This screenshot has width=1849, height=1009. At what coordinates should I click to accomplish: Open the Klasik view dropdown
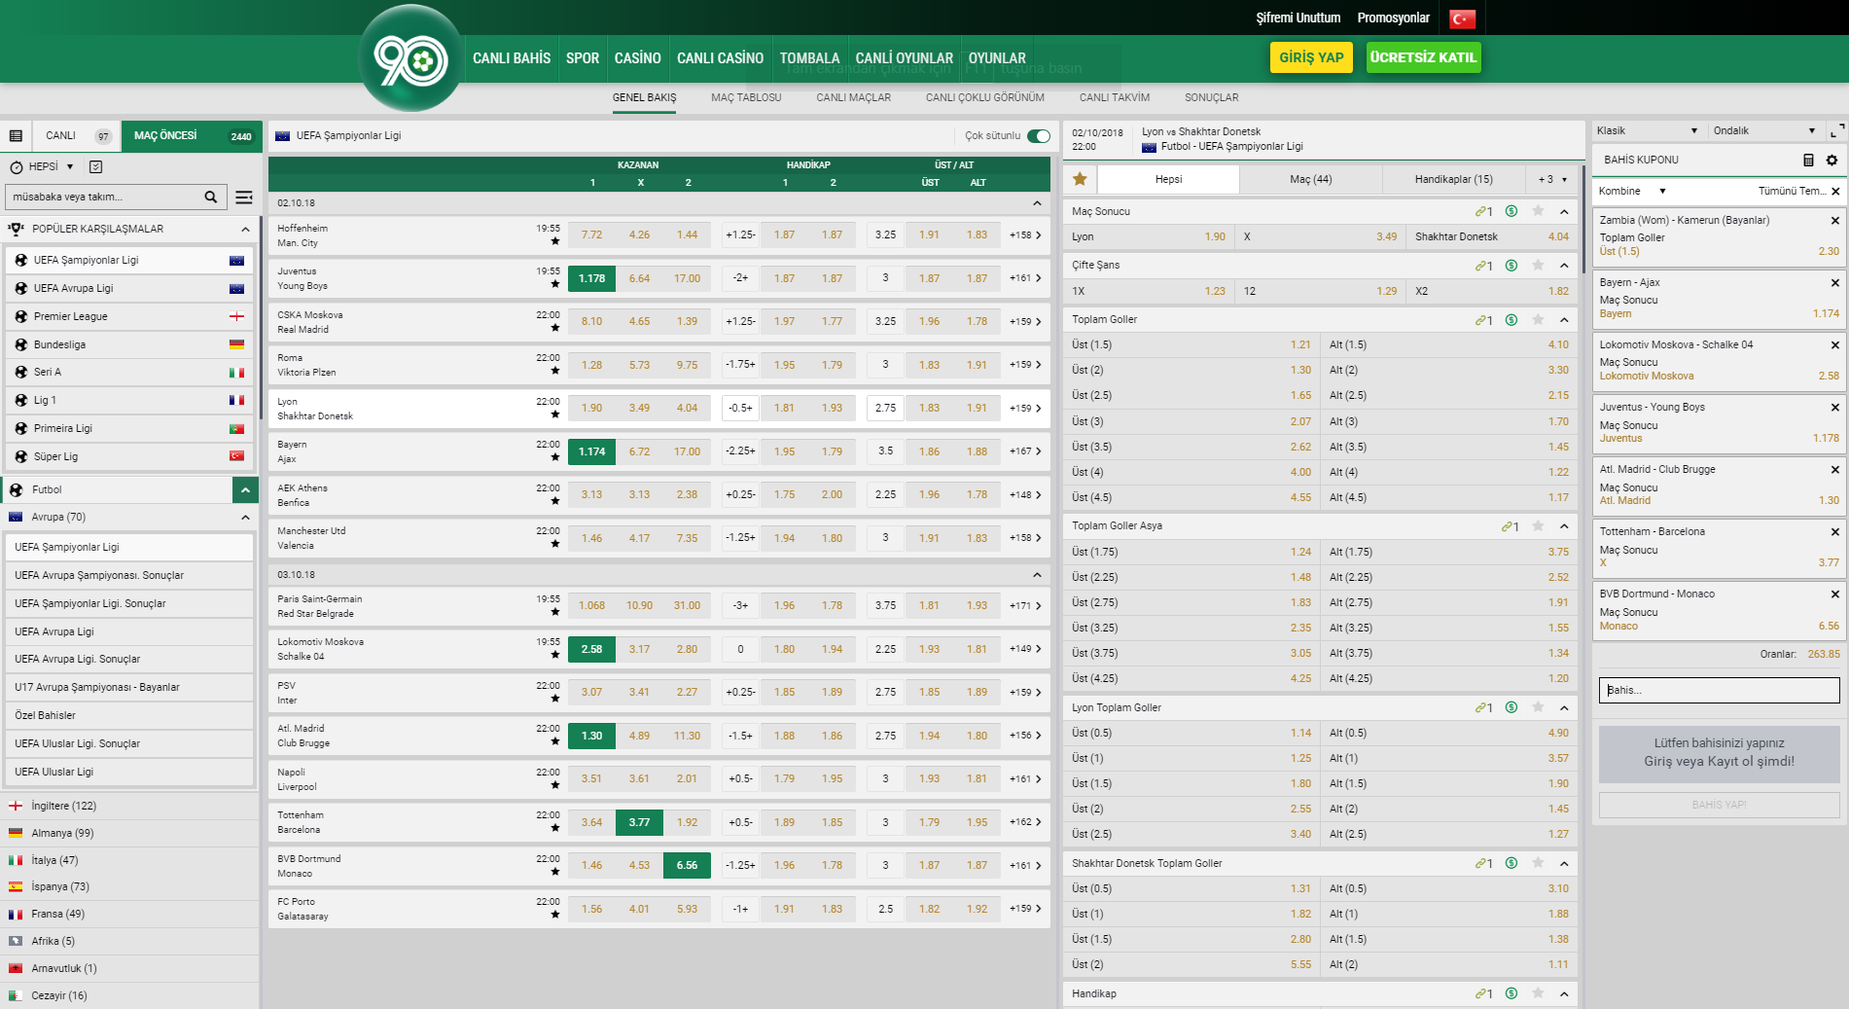coord(1648,131)
